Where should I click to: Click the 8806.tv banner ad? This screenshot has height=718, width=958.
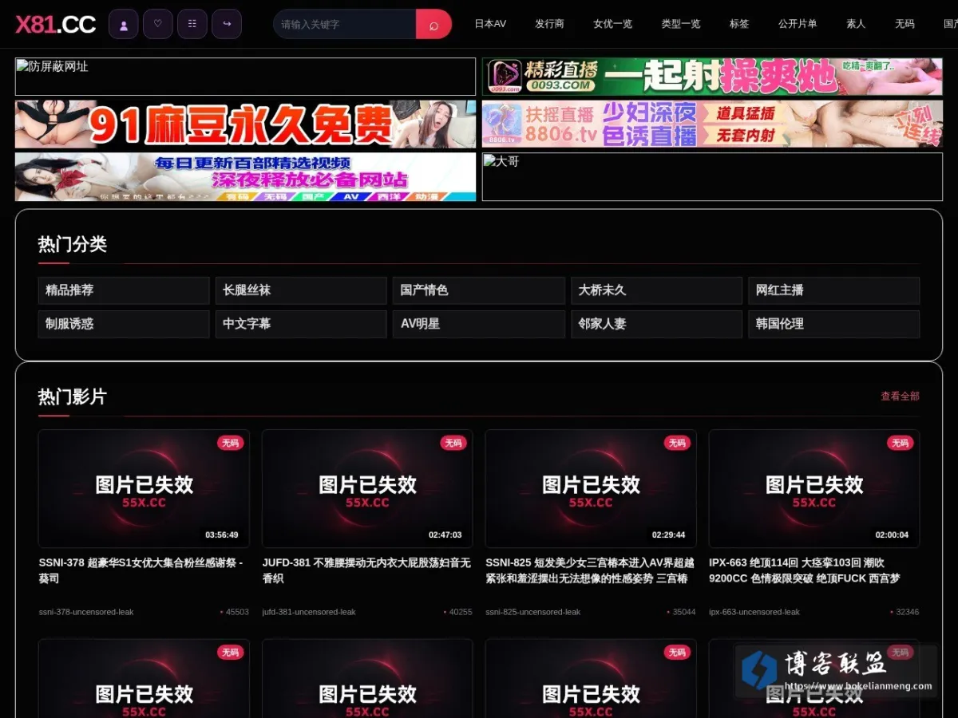[712, 124]
